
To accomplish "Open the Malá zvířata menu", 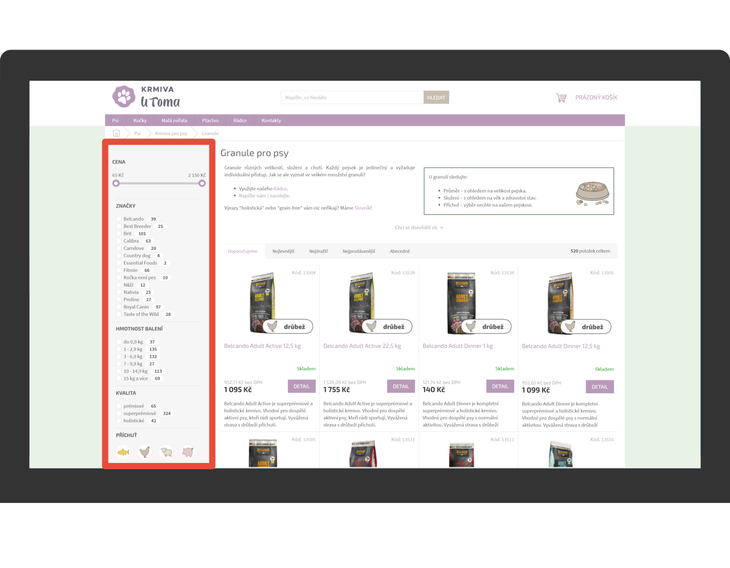I will pyautogui.click(x=174, y=120).
